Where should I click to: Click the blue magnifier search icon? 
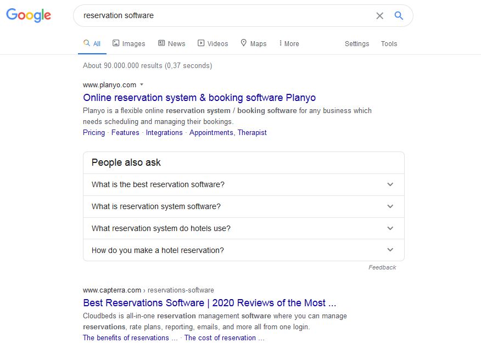[399, 15]
